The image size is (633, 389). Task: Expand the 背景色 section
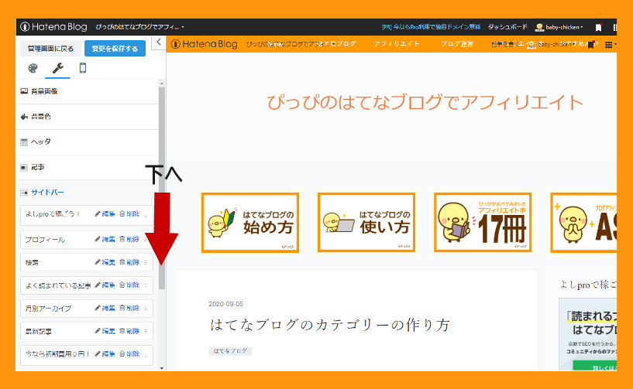(87, 117)
